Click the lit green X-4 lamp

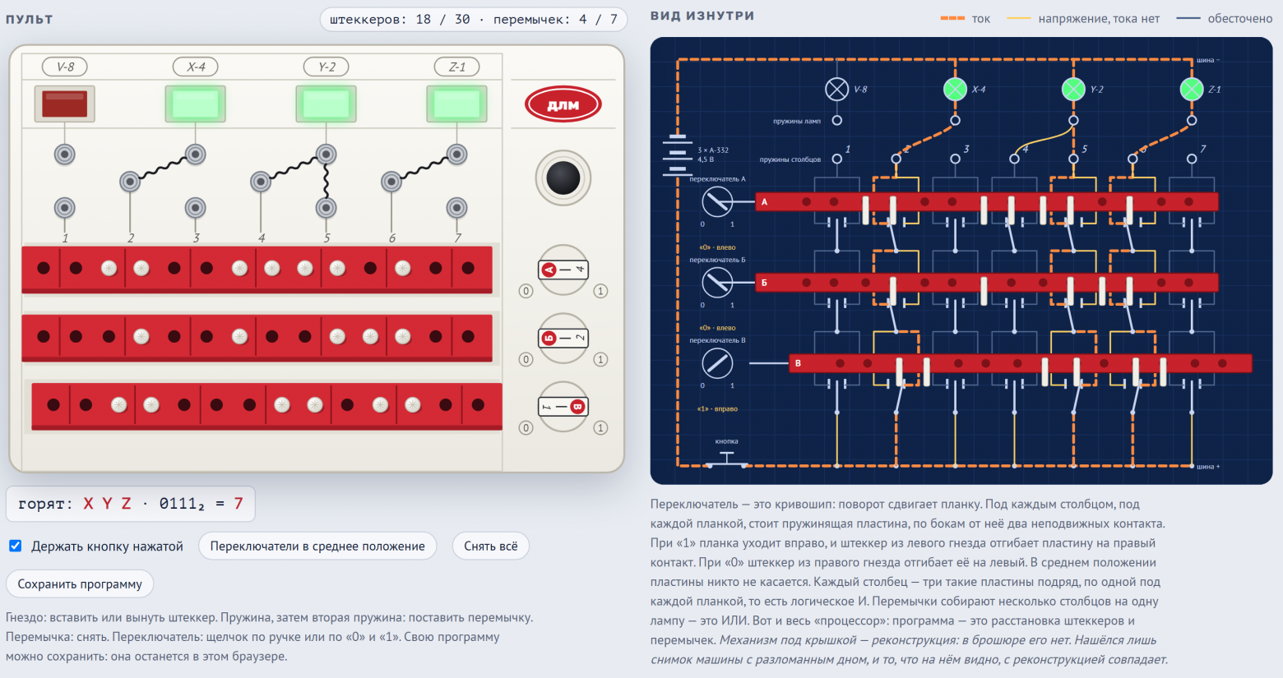pos(196,104)
